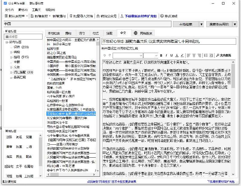
Task: Select the 词组 (238) tree item
Action: (21, 47)
